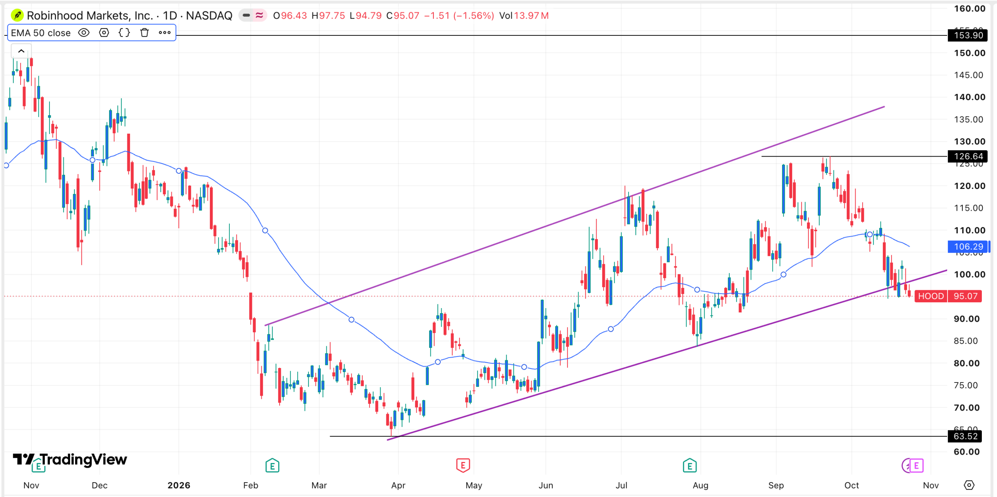Click the November earnings marker by TradingView logo
This screenshot has width=997, height=497.
(38, 465)
